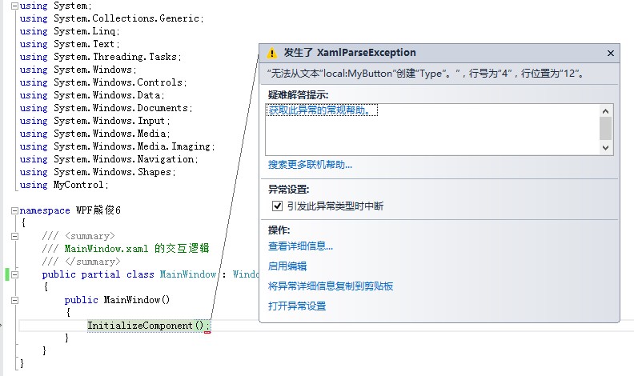Open '打开异常设置' link
The width and height of the screenshot is (634, 376).
[x=297, y=306]
